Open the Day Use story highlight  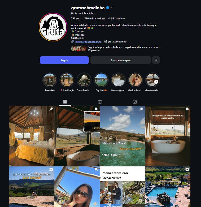101,82
